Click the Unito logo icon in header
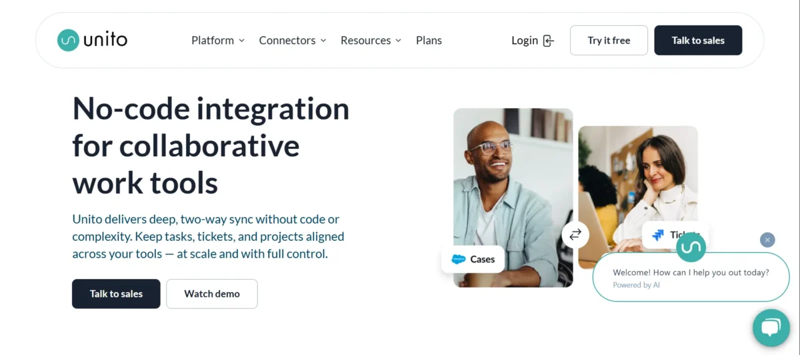This screenshot has height=355, width=800. (x=68, y=40)
